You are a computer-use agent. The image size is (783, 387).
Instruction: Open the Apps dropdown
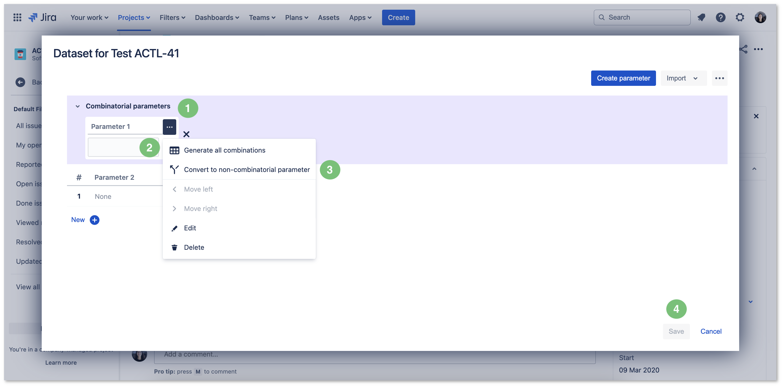pos(360,17)
